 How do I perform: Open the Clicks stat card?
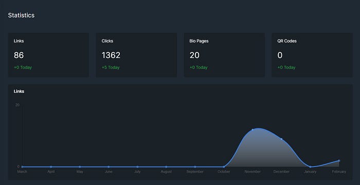tap(136, 55)
